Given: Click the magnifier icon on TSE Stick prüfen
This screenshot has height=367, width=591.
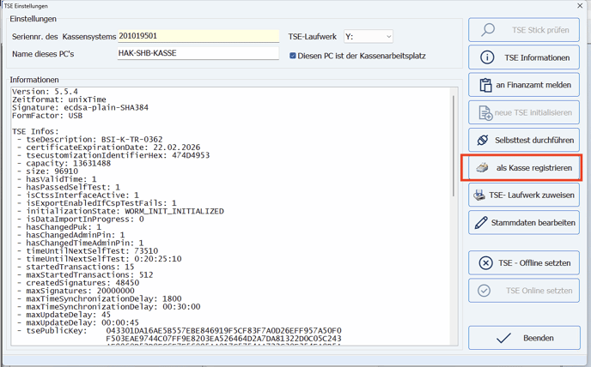Looking at the screenshot, I should pyautogui.click(x=488, y=30).
